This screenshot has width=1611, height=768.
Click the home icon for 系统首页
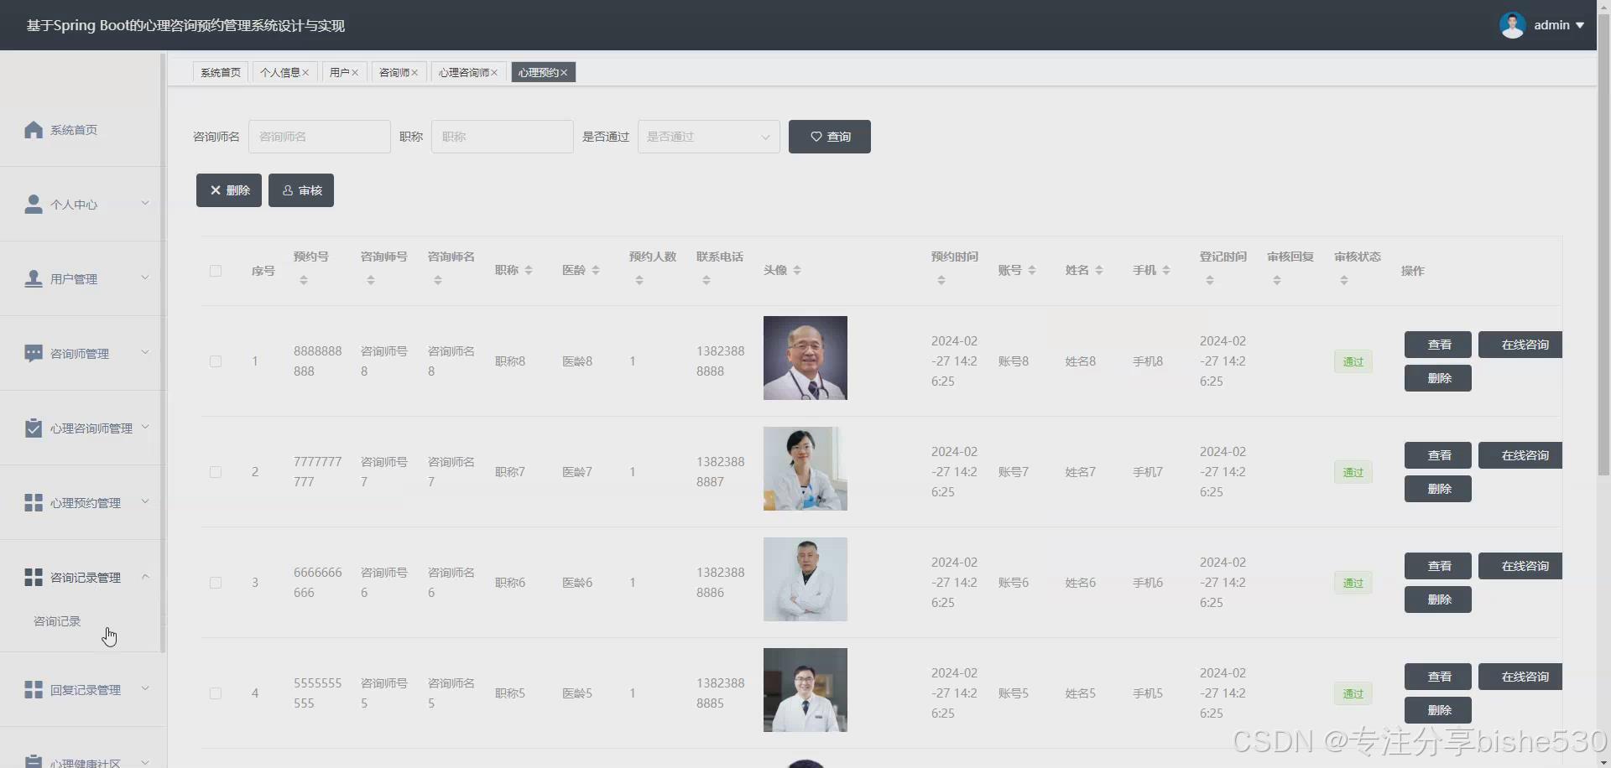(x=34, y=130)
